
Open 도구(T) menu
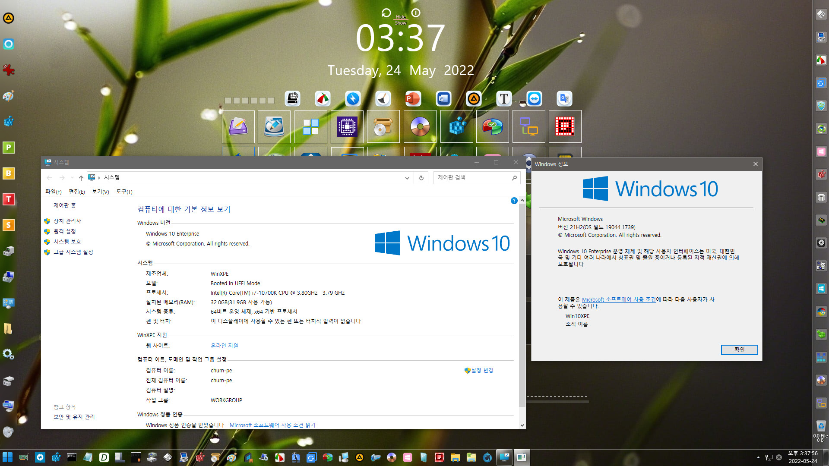(124, 192)
